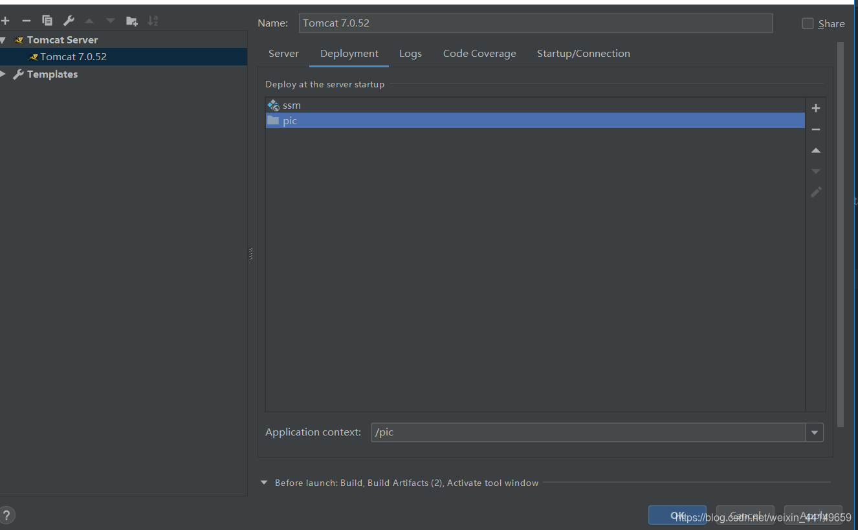Expand the Templates tree node
The height and width of the screenshot is (530, 858).
[x=3, y=74]
